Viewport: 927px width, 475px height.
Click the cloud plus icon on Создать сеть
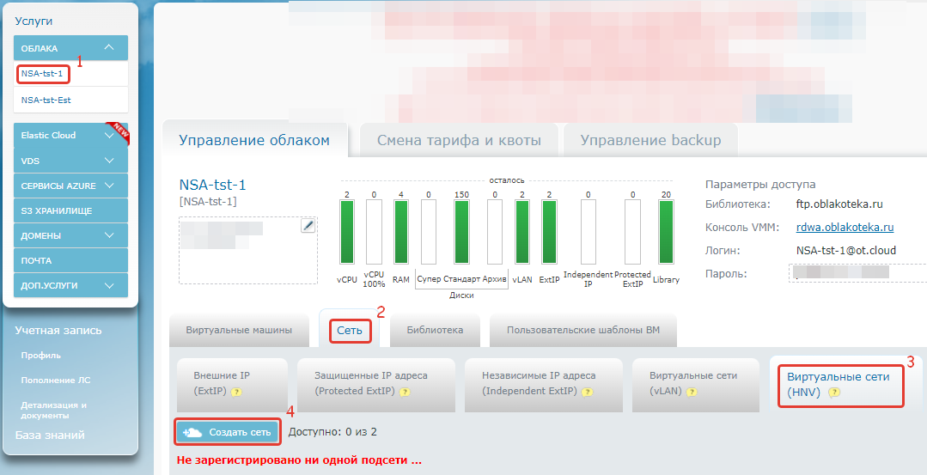(192, 432)
